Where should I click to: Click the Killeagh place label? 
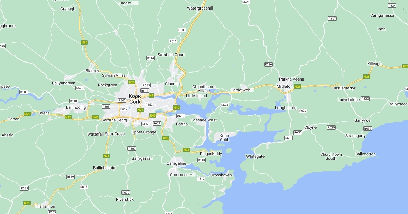pyautogui.click(x=374, y=64)
